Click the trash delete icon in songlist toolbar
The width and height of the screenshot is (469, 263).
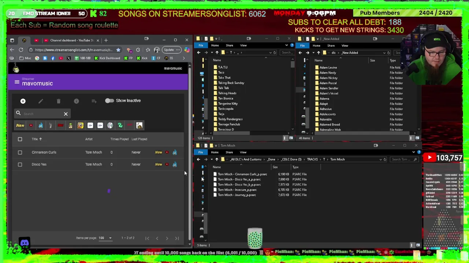(58, 101)
